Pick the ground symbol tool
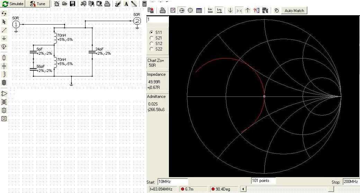Screen dimensions: 360x193 click(4, 38)
